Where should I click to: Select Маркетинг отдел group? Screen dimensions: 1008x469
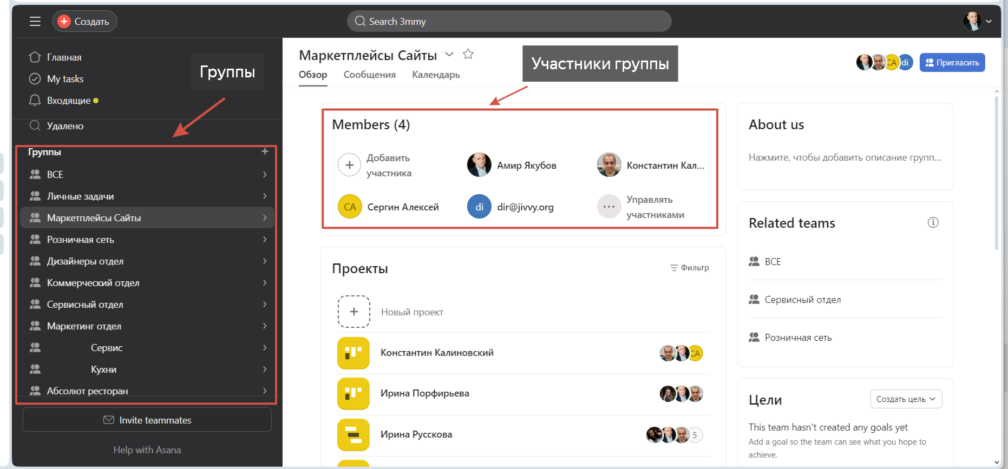pos(147,326)
